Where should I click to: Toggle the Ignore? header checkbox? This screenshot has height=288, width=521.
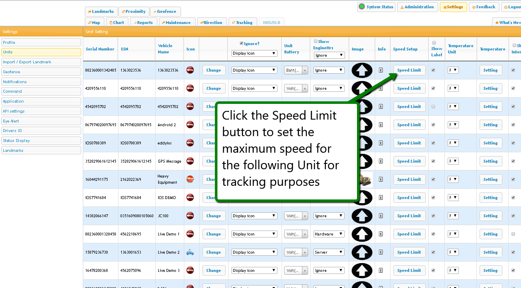(x=242, y=43)
